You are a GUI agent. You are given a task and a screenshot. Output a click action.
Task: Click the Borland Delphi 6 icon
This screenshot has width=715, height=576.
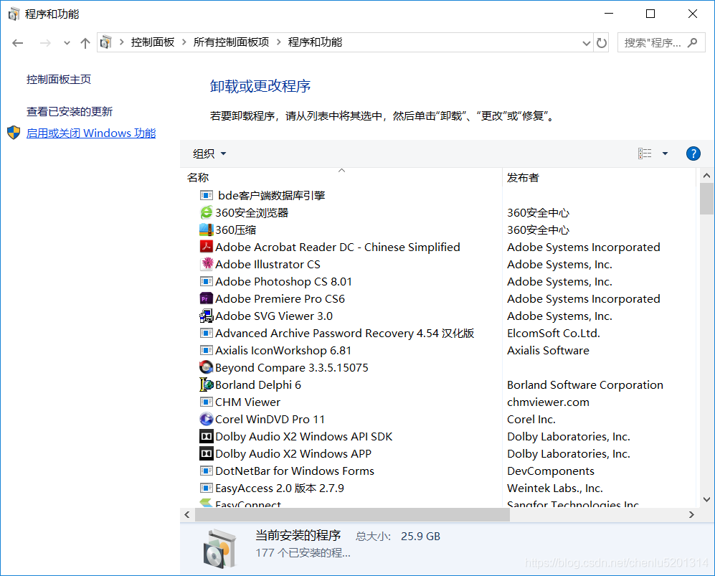[x=206, y=384]
